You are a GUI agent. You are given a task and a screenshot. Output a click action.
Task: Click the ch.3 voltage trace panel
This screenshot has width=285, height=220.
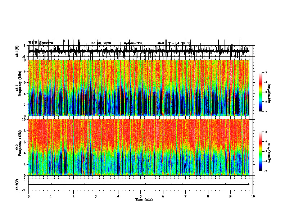tap(141, 184)
